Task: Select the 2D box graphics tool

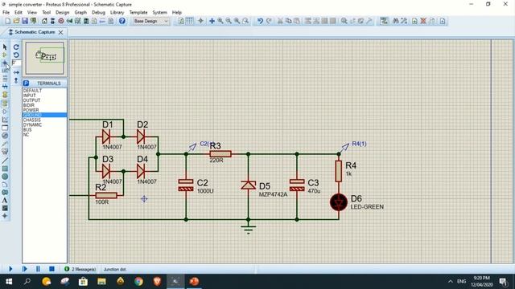Action: coord(5,169)
